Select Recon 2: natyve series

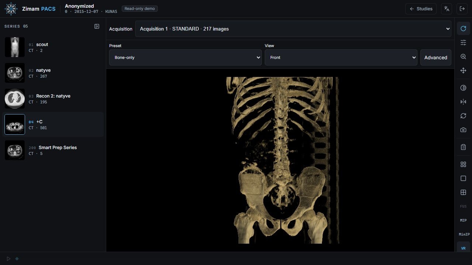tap(53, 99)
